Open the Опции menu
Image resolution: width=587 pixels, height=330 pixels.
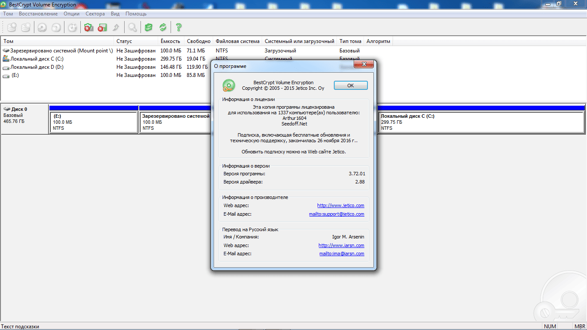[72, 14]
